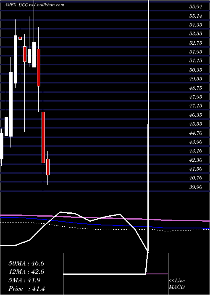Viewport: 210px width, 295px height.
Task: Click the 49.55 price axis label
Action: coord(196,79)
